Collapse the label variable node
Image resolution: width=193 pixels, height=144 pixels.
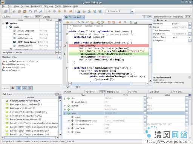tap(65, 113)
